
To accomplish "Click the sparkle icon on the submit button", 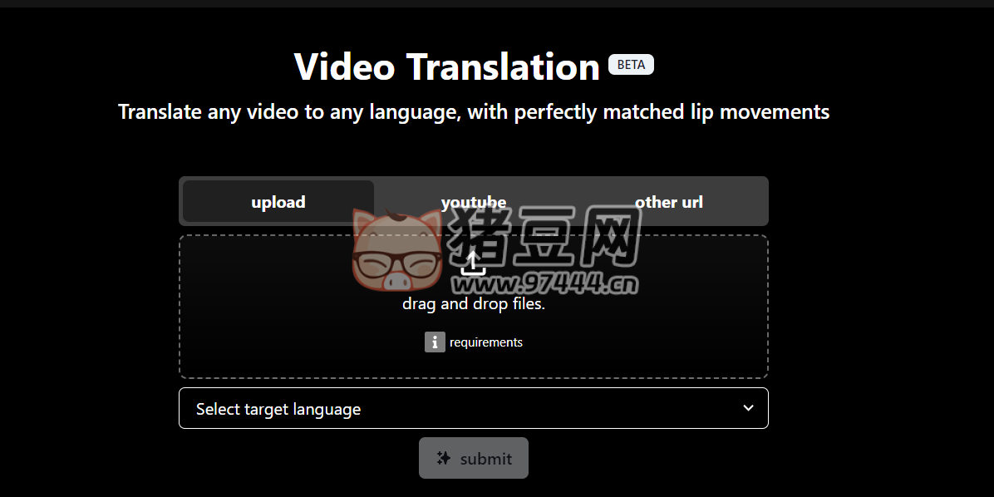I will (444, 458).
